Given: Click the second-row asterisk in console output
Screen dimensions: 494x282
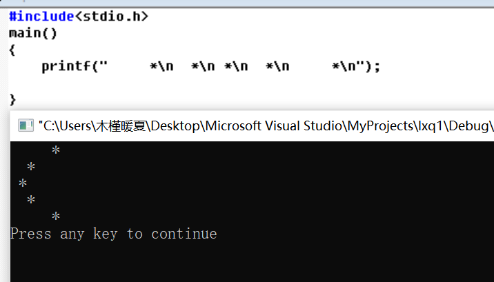Looking at the screenshot, I should tap(31, 166).
